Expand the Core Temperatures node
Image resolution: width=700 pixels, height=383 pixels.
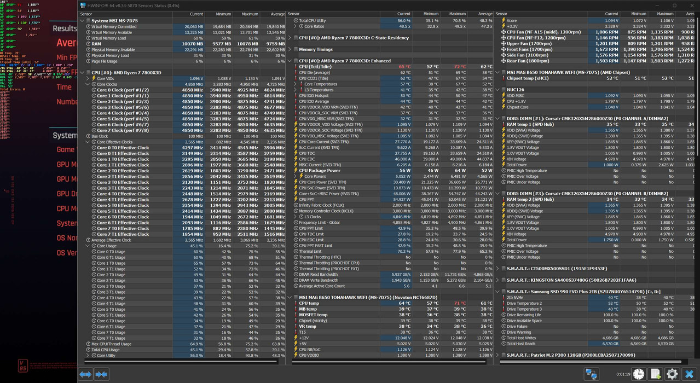tap(295, 84)
